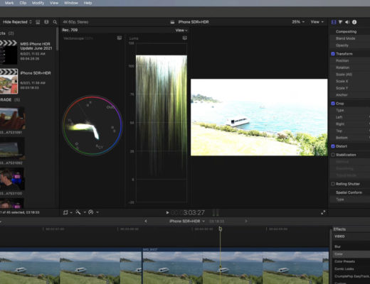Open the Mark menu
Image resolution: width=370 pixels, height=284 pixels.
click(x=9, y=3)
